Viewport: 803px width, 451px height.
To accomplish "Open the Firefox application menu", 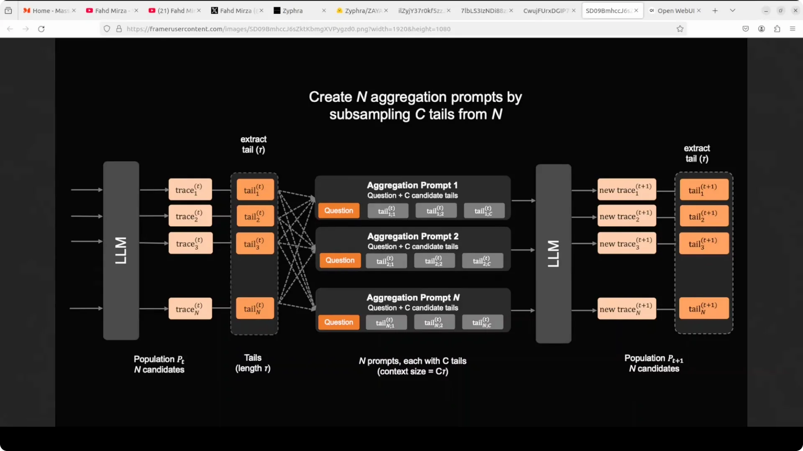I will pyautogui.click(x=793, y=29).
